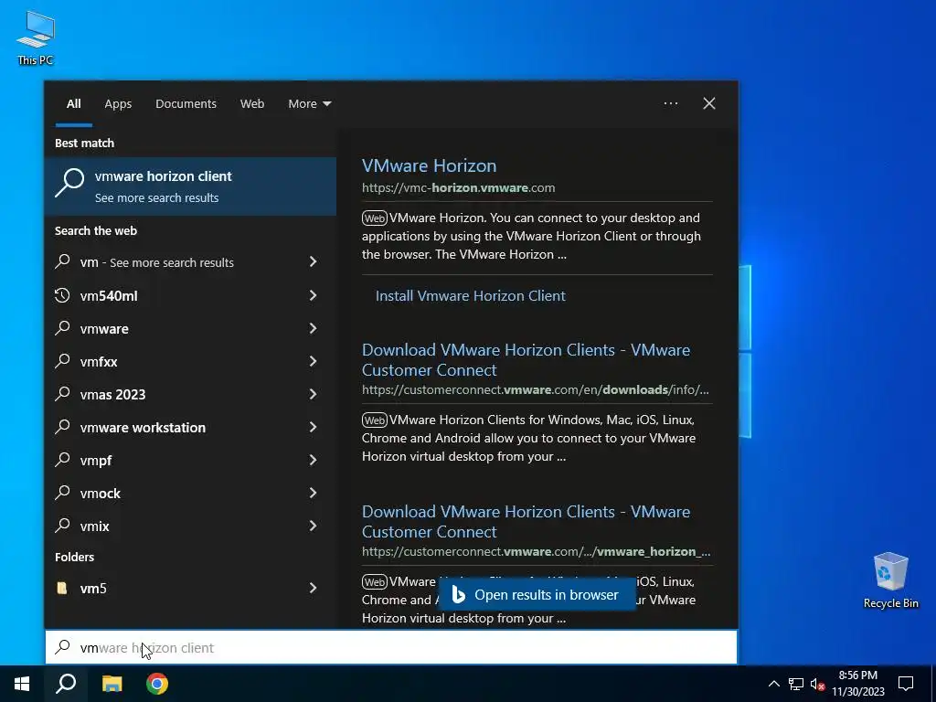
Task: Expand the vmware suggestion arrow
Action: pyautogui.click(x=313, y=328)
